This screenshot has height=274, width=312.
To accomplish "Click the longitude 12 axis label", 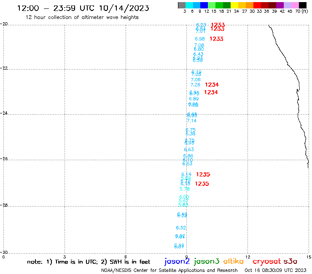I will 247,257.
